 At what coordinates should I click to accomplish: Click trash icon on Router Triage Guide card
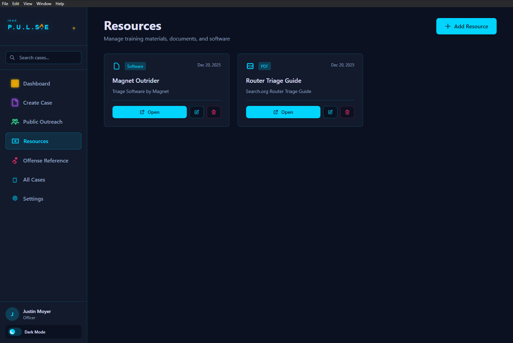[347, 112]
